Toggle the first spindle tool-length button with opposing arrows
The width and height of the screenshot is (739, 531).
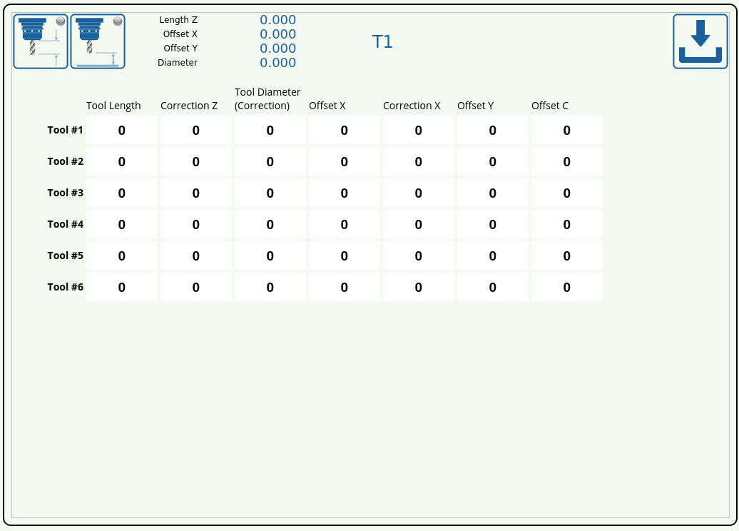(x=41, y=41)
